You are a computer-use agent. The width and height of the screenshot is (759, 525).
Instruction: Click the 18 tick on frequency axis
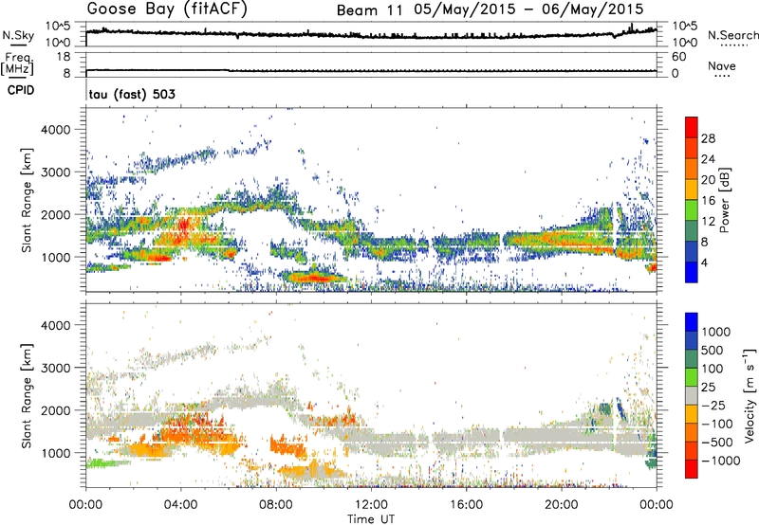(x=64, y=57)
